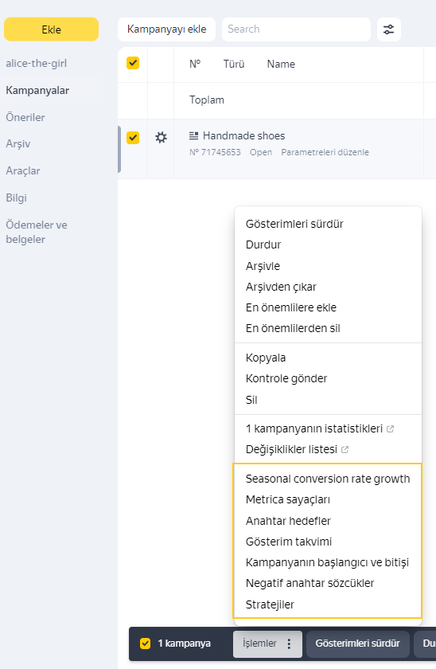This screenshot has height=669, width=436.
Task: Click the three-dot icon in İşlemler button
Action: [x=289, y=644]
